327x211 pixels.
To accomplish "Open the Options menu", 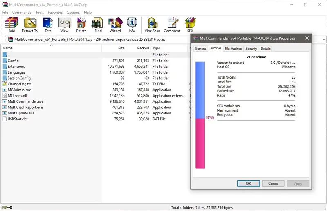I will tap(73, 13).
